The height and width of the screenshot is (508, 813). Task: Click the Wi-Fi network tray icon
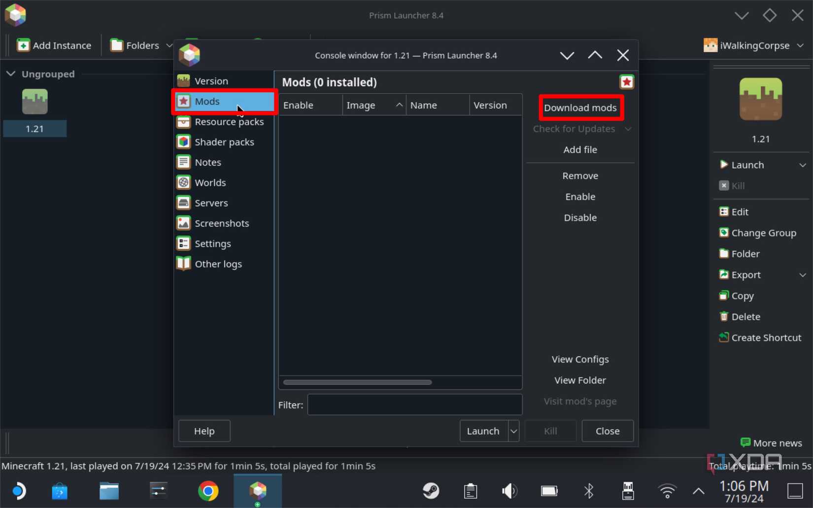pyautogui.click(x=667, y=491)
